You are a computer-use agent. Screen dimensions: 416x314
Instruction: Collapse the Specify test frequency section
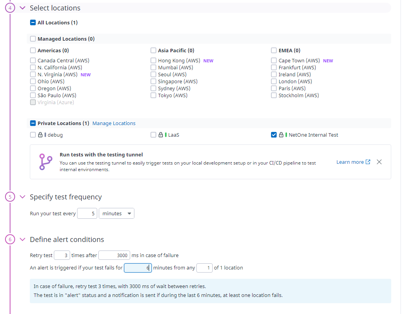(22, 197)
